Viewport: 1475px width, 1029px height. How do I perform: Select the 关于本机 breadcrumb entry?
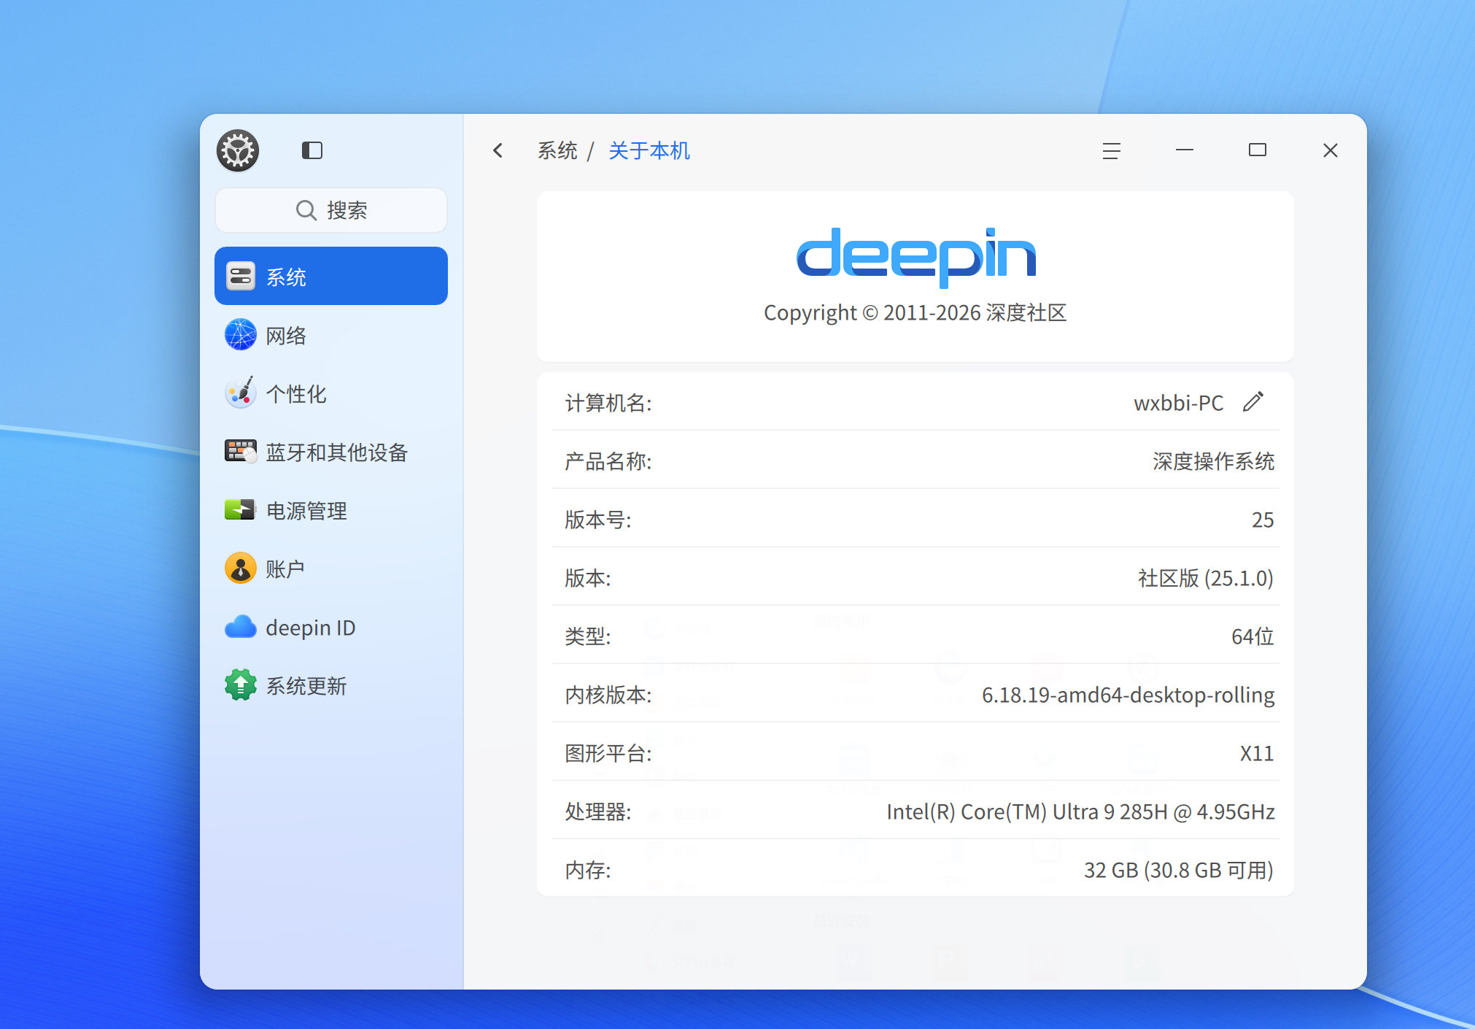tap(649, 150)
